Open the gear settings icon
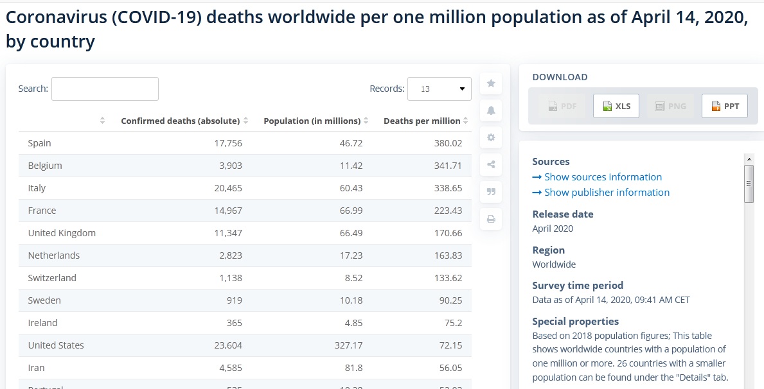Image resolution: width=764 pixels, height=389 pixels. 491,137
